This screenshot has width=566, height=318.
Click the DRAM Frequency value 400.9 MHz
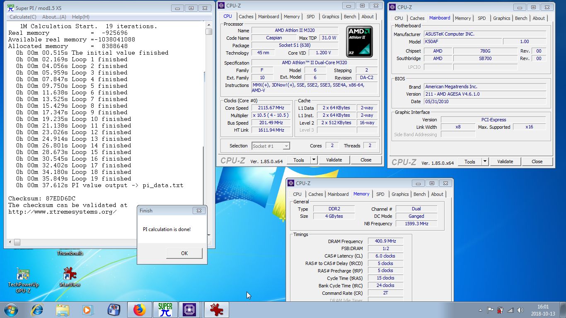[x=385, y=241]
